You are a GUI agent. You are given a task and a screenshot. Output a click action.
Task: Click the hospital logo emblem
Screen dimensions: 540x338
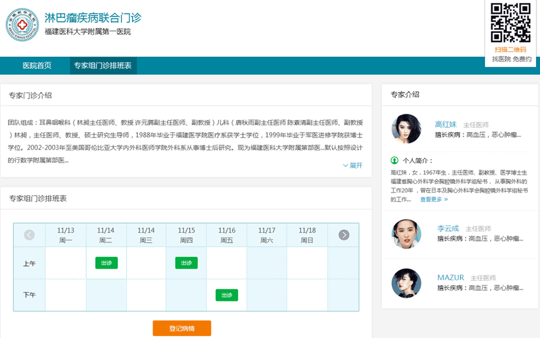click(23, 25)
